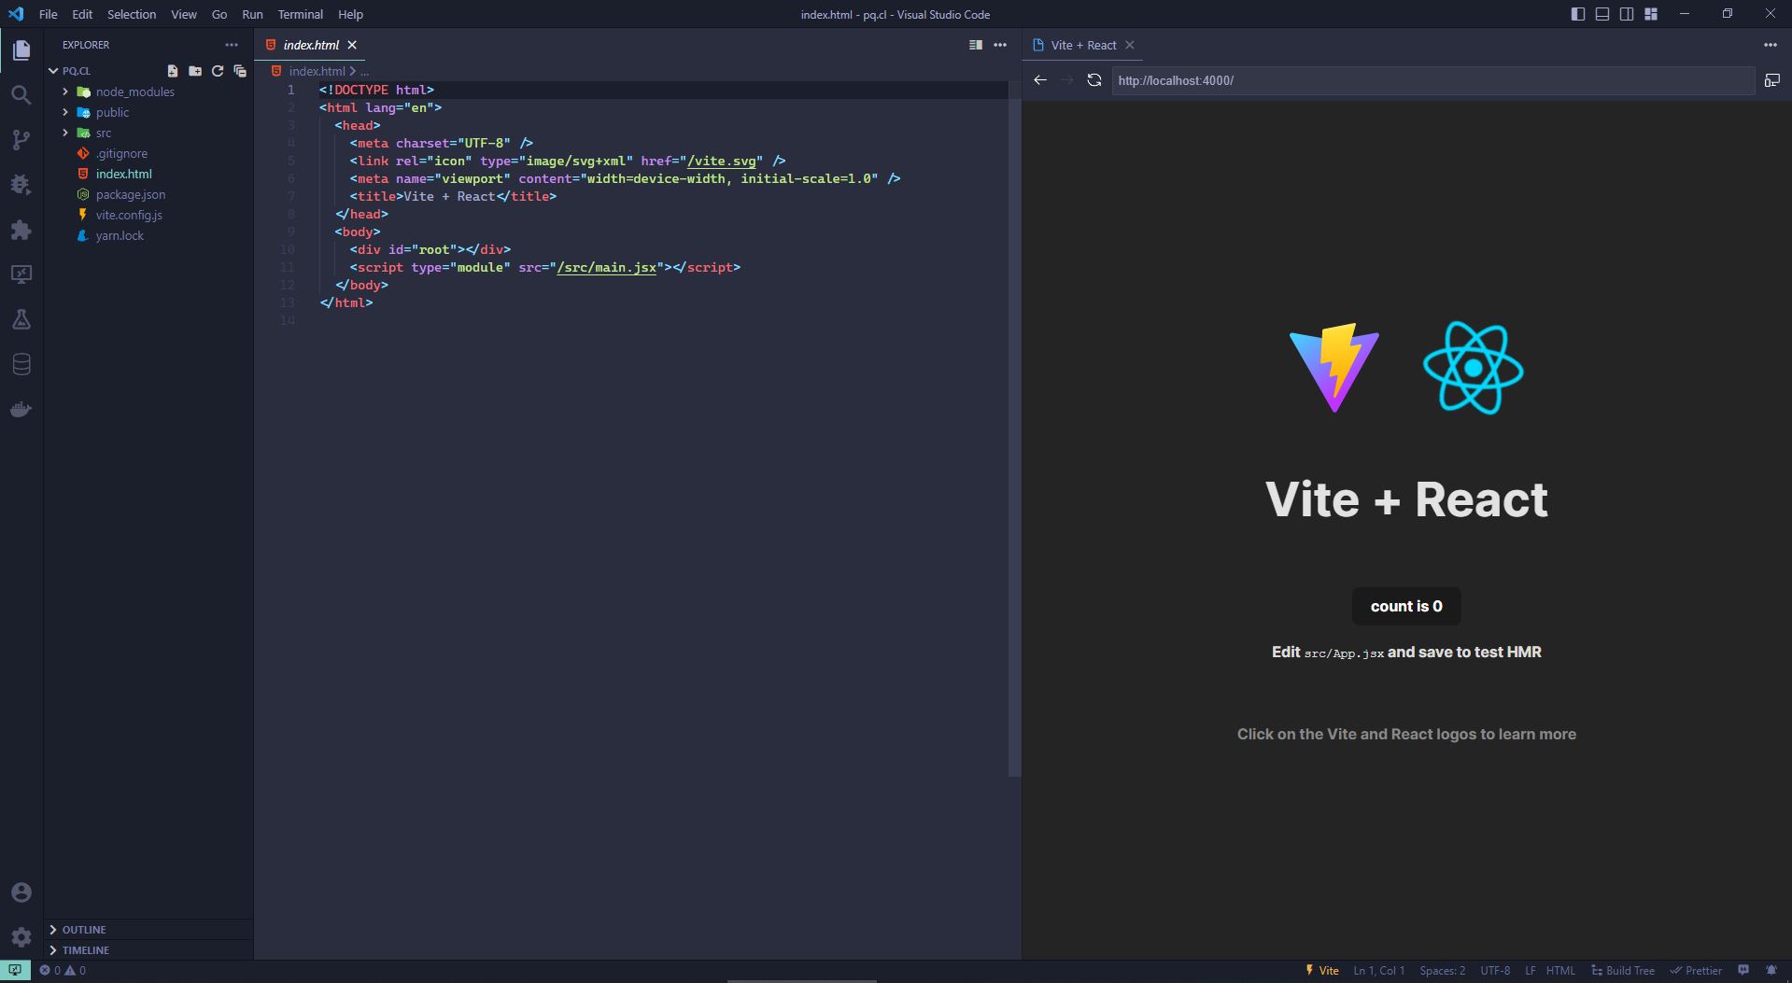The height and width of the screenshot is (983, 1792).
Task: Open the Docker view icon
Action: (x=21, y=409)
